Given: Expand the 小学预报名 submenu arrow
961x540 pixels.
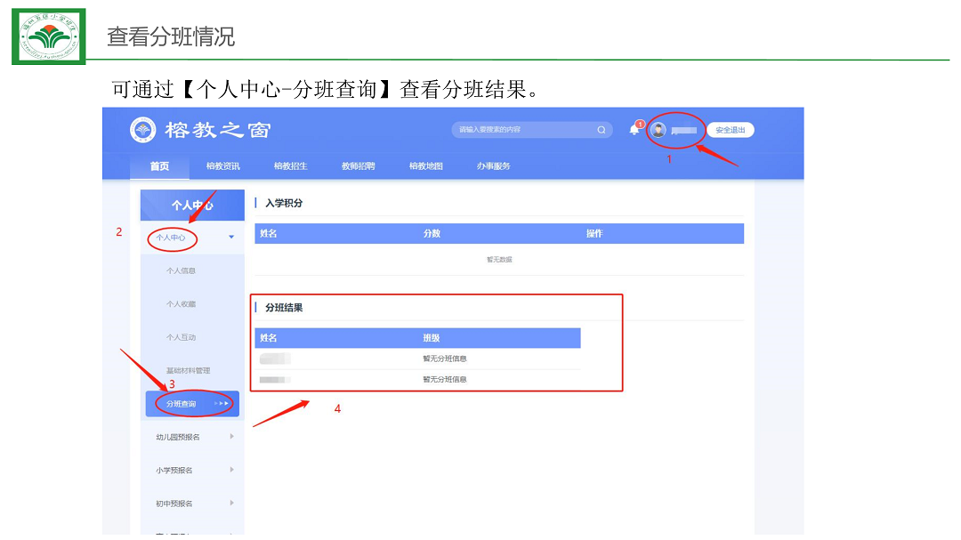Looking at the screenshot, I should point(231,470).
